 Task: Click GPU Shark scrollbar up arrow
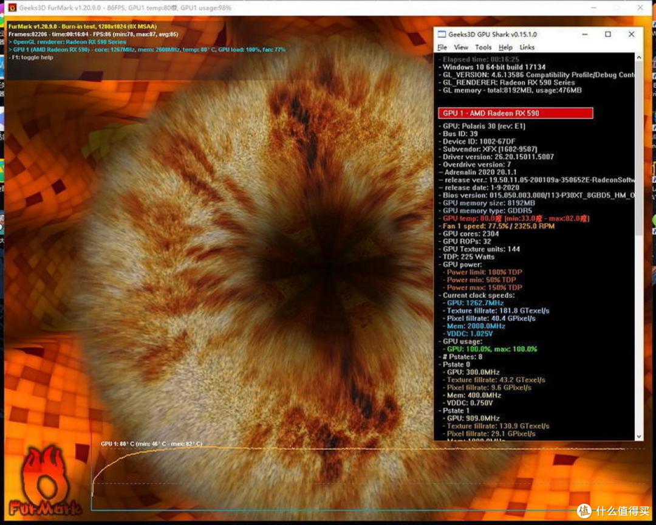(x=639, y=57)
